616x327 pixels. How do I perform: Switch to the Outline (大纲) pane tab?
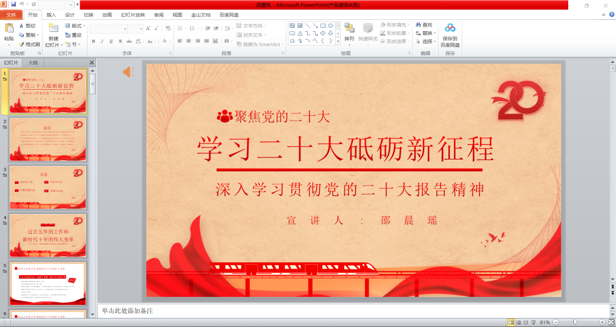pyautogui.click(x=33, y=63)
